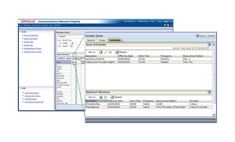Viewport: 235px width, 142px height.
Task: Click the double-arrow icon at header bar right edge
Action: coord(172,25)
